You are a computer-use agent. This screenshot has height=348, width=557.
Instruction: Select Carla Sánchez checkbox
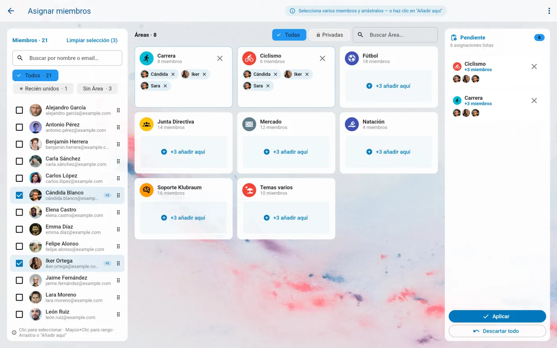(x=19, y=161)
